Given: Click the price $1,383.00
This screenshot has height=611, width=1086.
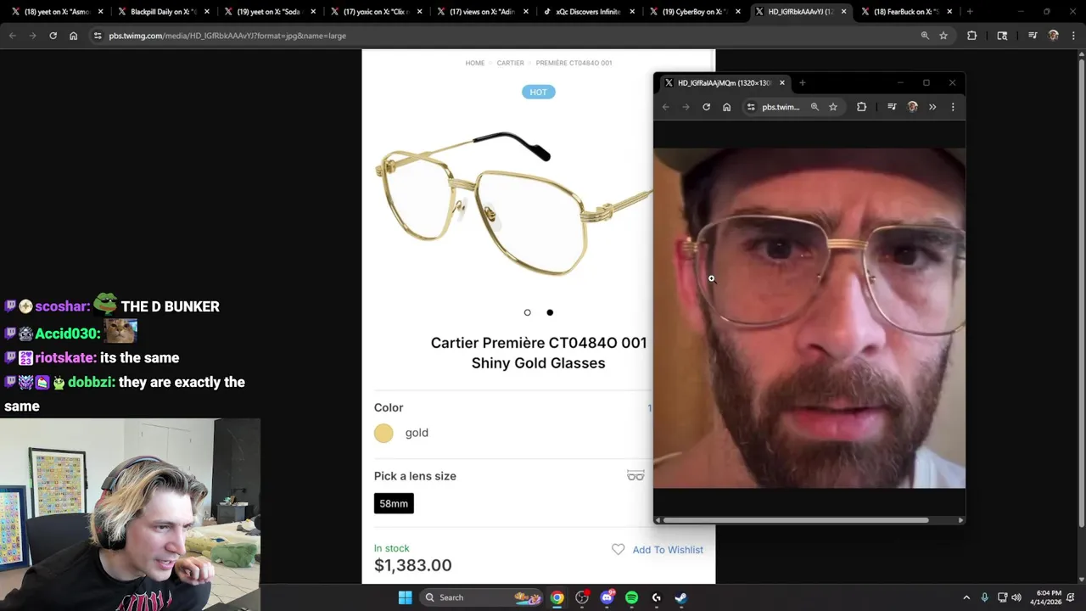Looking at the screenshot, I should [x=413, y=565].
